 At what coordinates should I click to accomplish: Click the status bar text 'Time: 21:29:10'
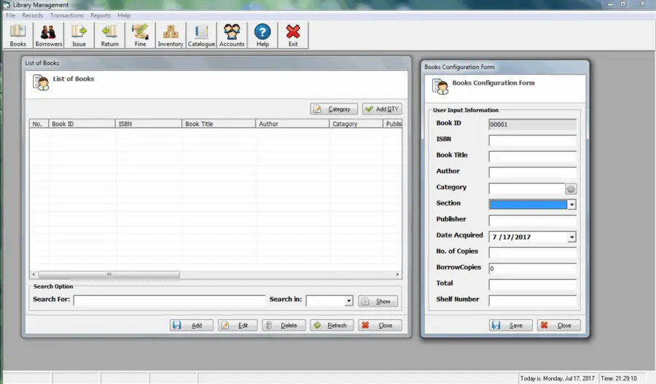(619, 378)
